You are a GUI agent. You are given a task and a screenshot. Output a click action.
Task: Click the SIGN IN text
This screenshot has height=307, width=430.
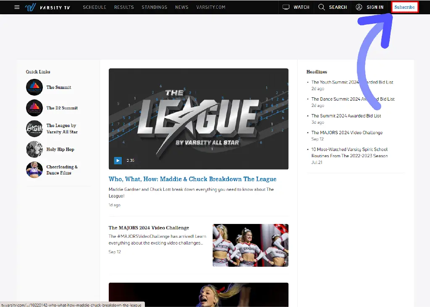point(375,7)
